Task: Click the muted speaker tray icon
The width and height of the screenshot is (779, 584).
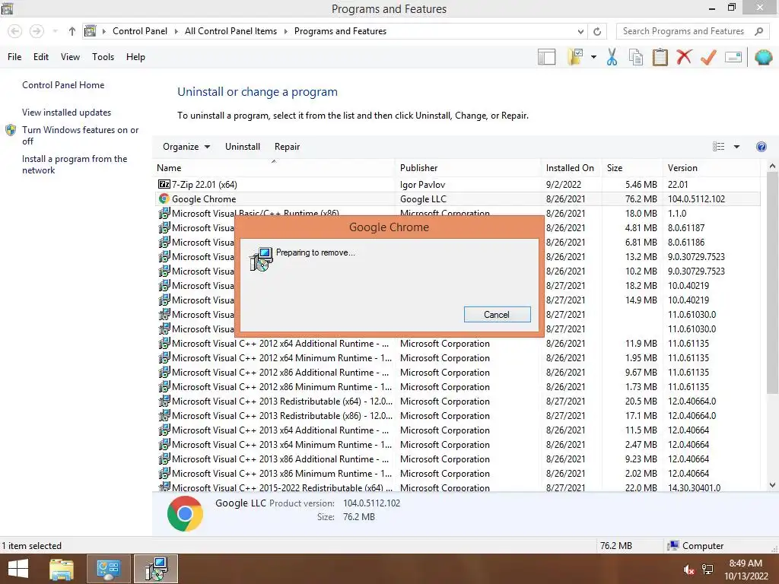Action: click(x=688, y=570)
